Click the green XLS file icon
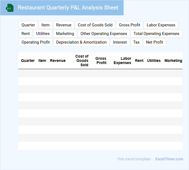189x170 pixels. [x=10, y=8]
